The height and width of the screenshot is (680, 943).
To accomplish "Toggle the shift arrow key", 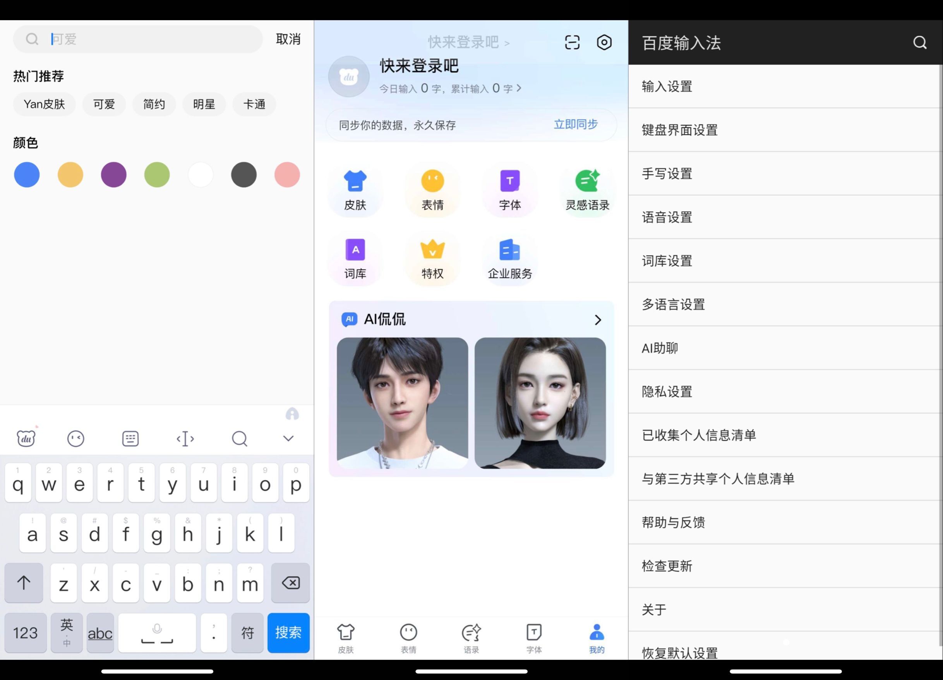I will (x=24, y=583).
